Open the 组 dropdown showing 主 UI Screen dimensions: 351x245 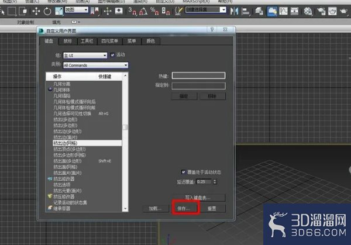[x=85, y=56]
